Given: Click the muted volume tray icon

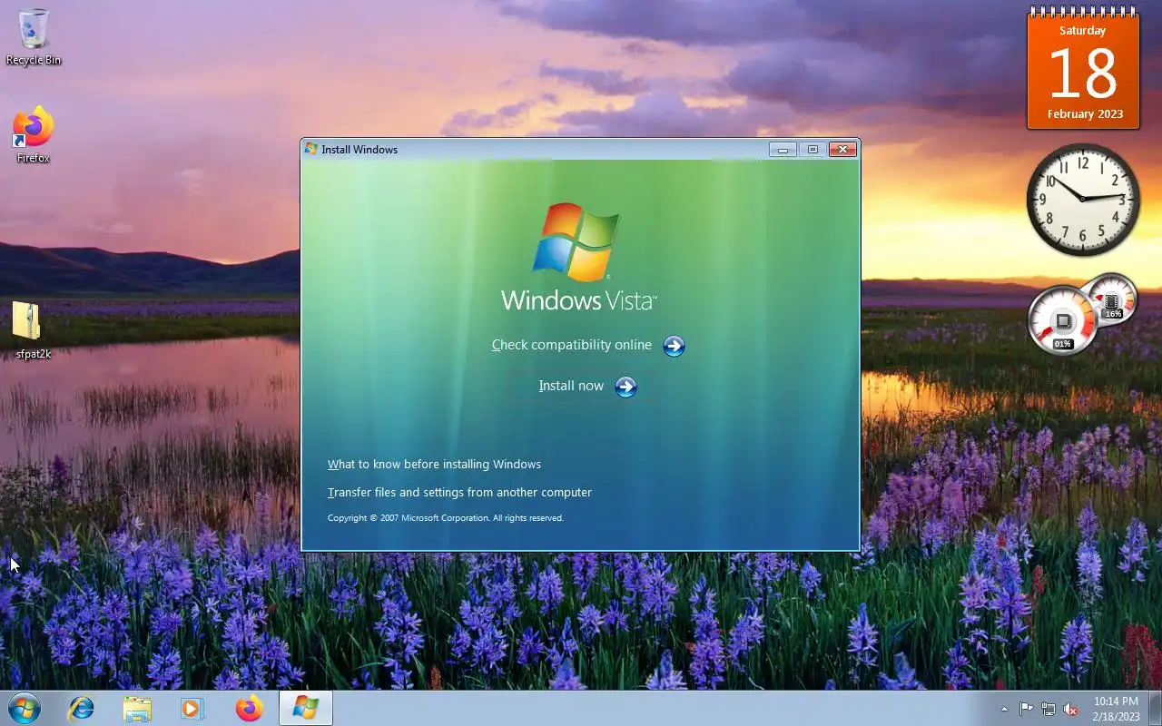Looking at the screenshot, I should point(1070,709).
